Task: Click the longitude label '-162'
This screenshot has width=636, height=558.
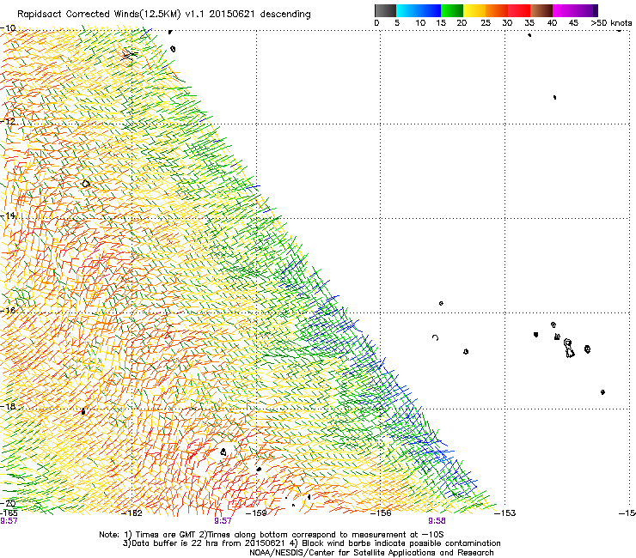Action: 132,513
